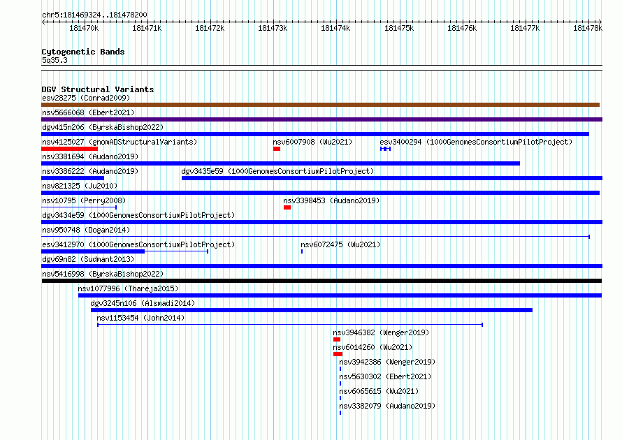Open the nsv10795 (Perry2008) label
622x440 pixels.
[x=84, y=200]
